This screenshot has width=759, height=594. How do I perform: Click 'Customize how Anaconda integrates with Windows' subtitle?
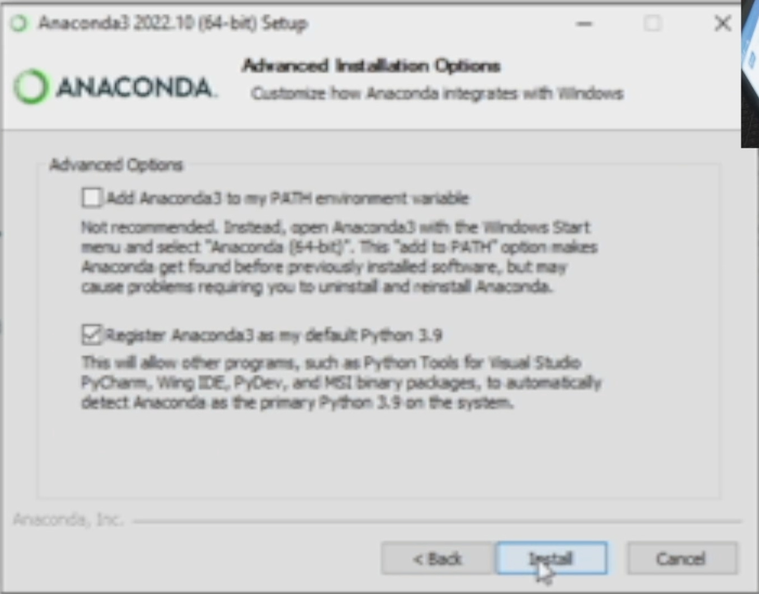(437, 94)
